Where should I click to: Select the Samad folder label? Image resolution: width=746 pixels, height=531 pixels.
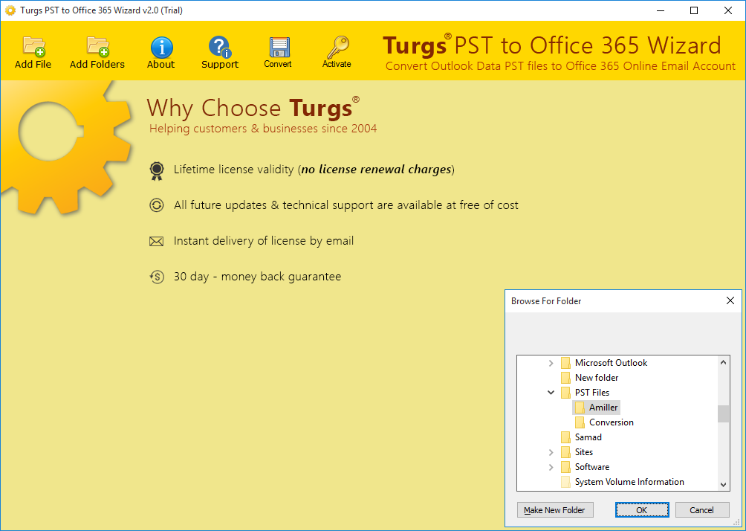(588, 437)
